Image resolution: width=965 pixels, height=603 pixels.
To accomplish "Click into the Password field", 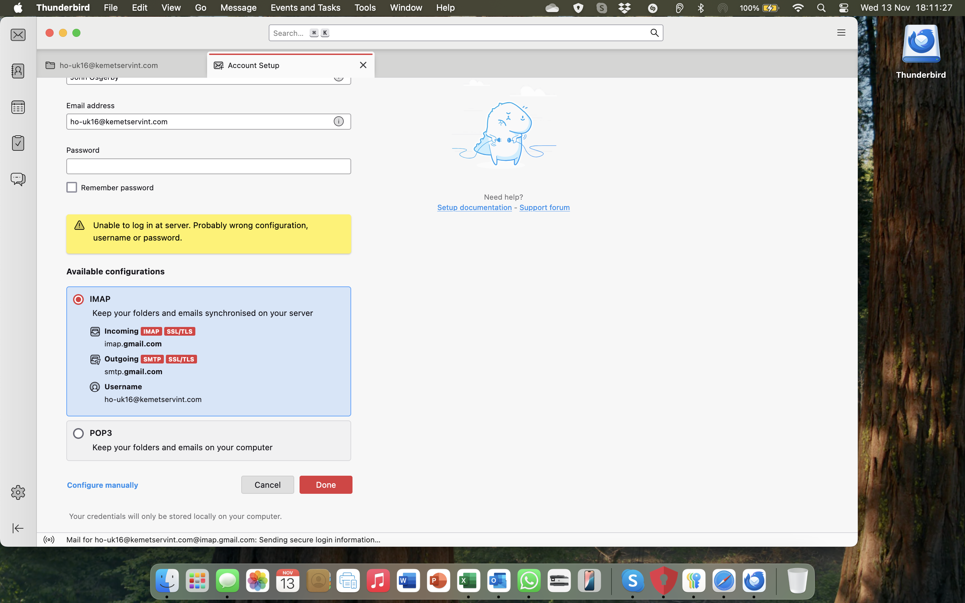I will tap(208, 166).
